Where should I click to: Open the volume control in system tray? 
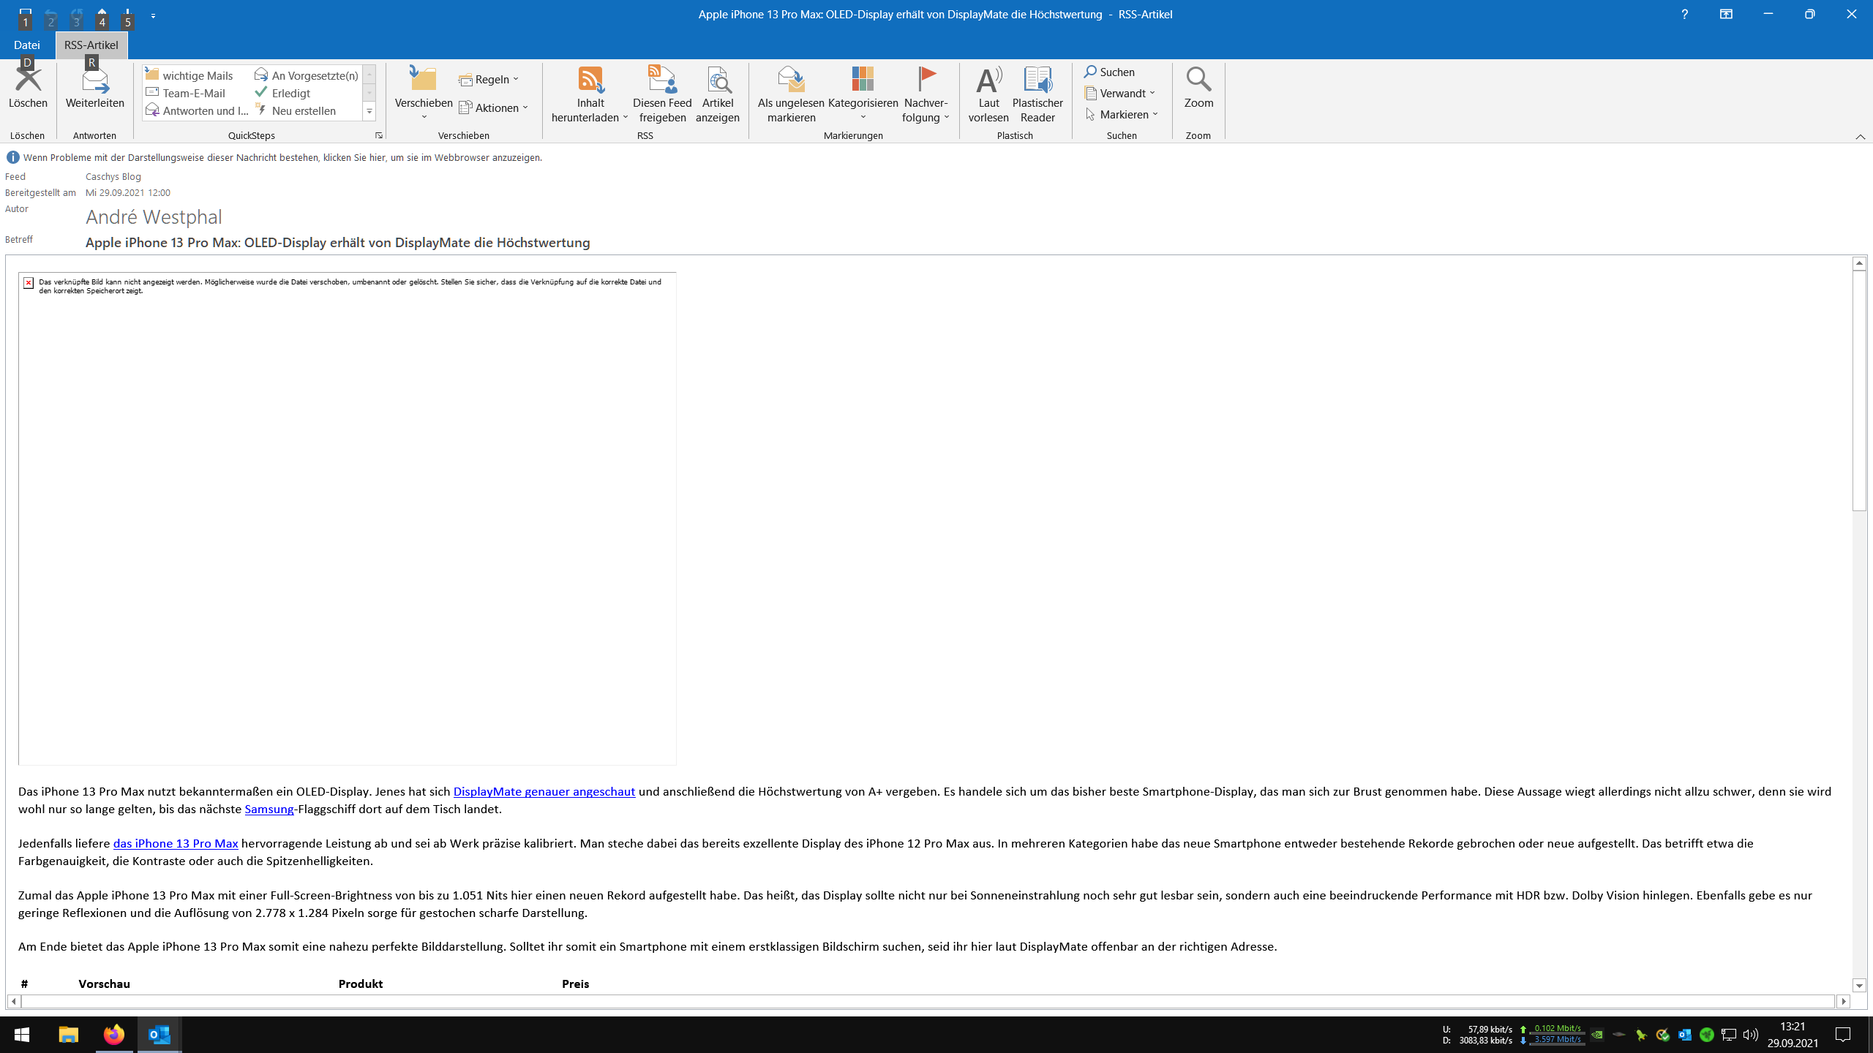(x=1751, y=1035)
